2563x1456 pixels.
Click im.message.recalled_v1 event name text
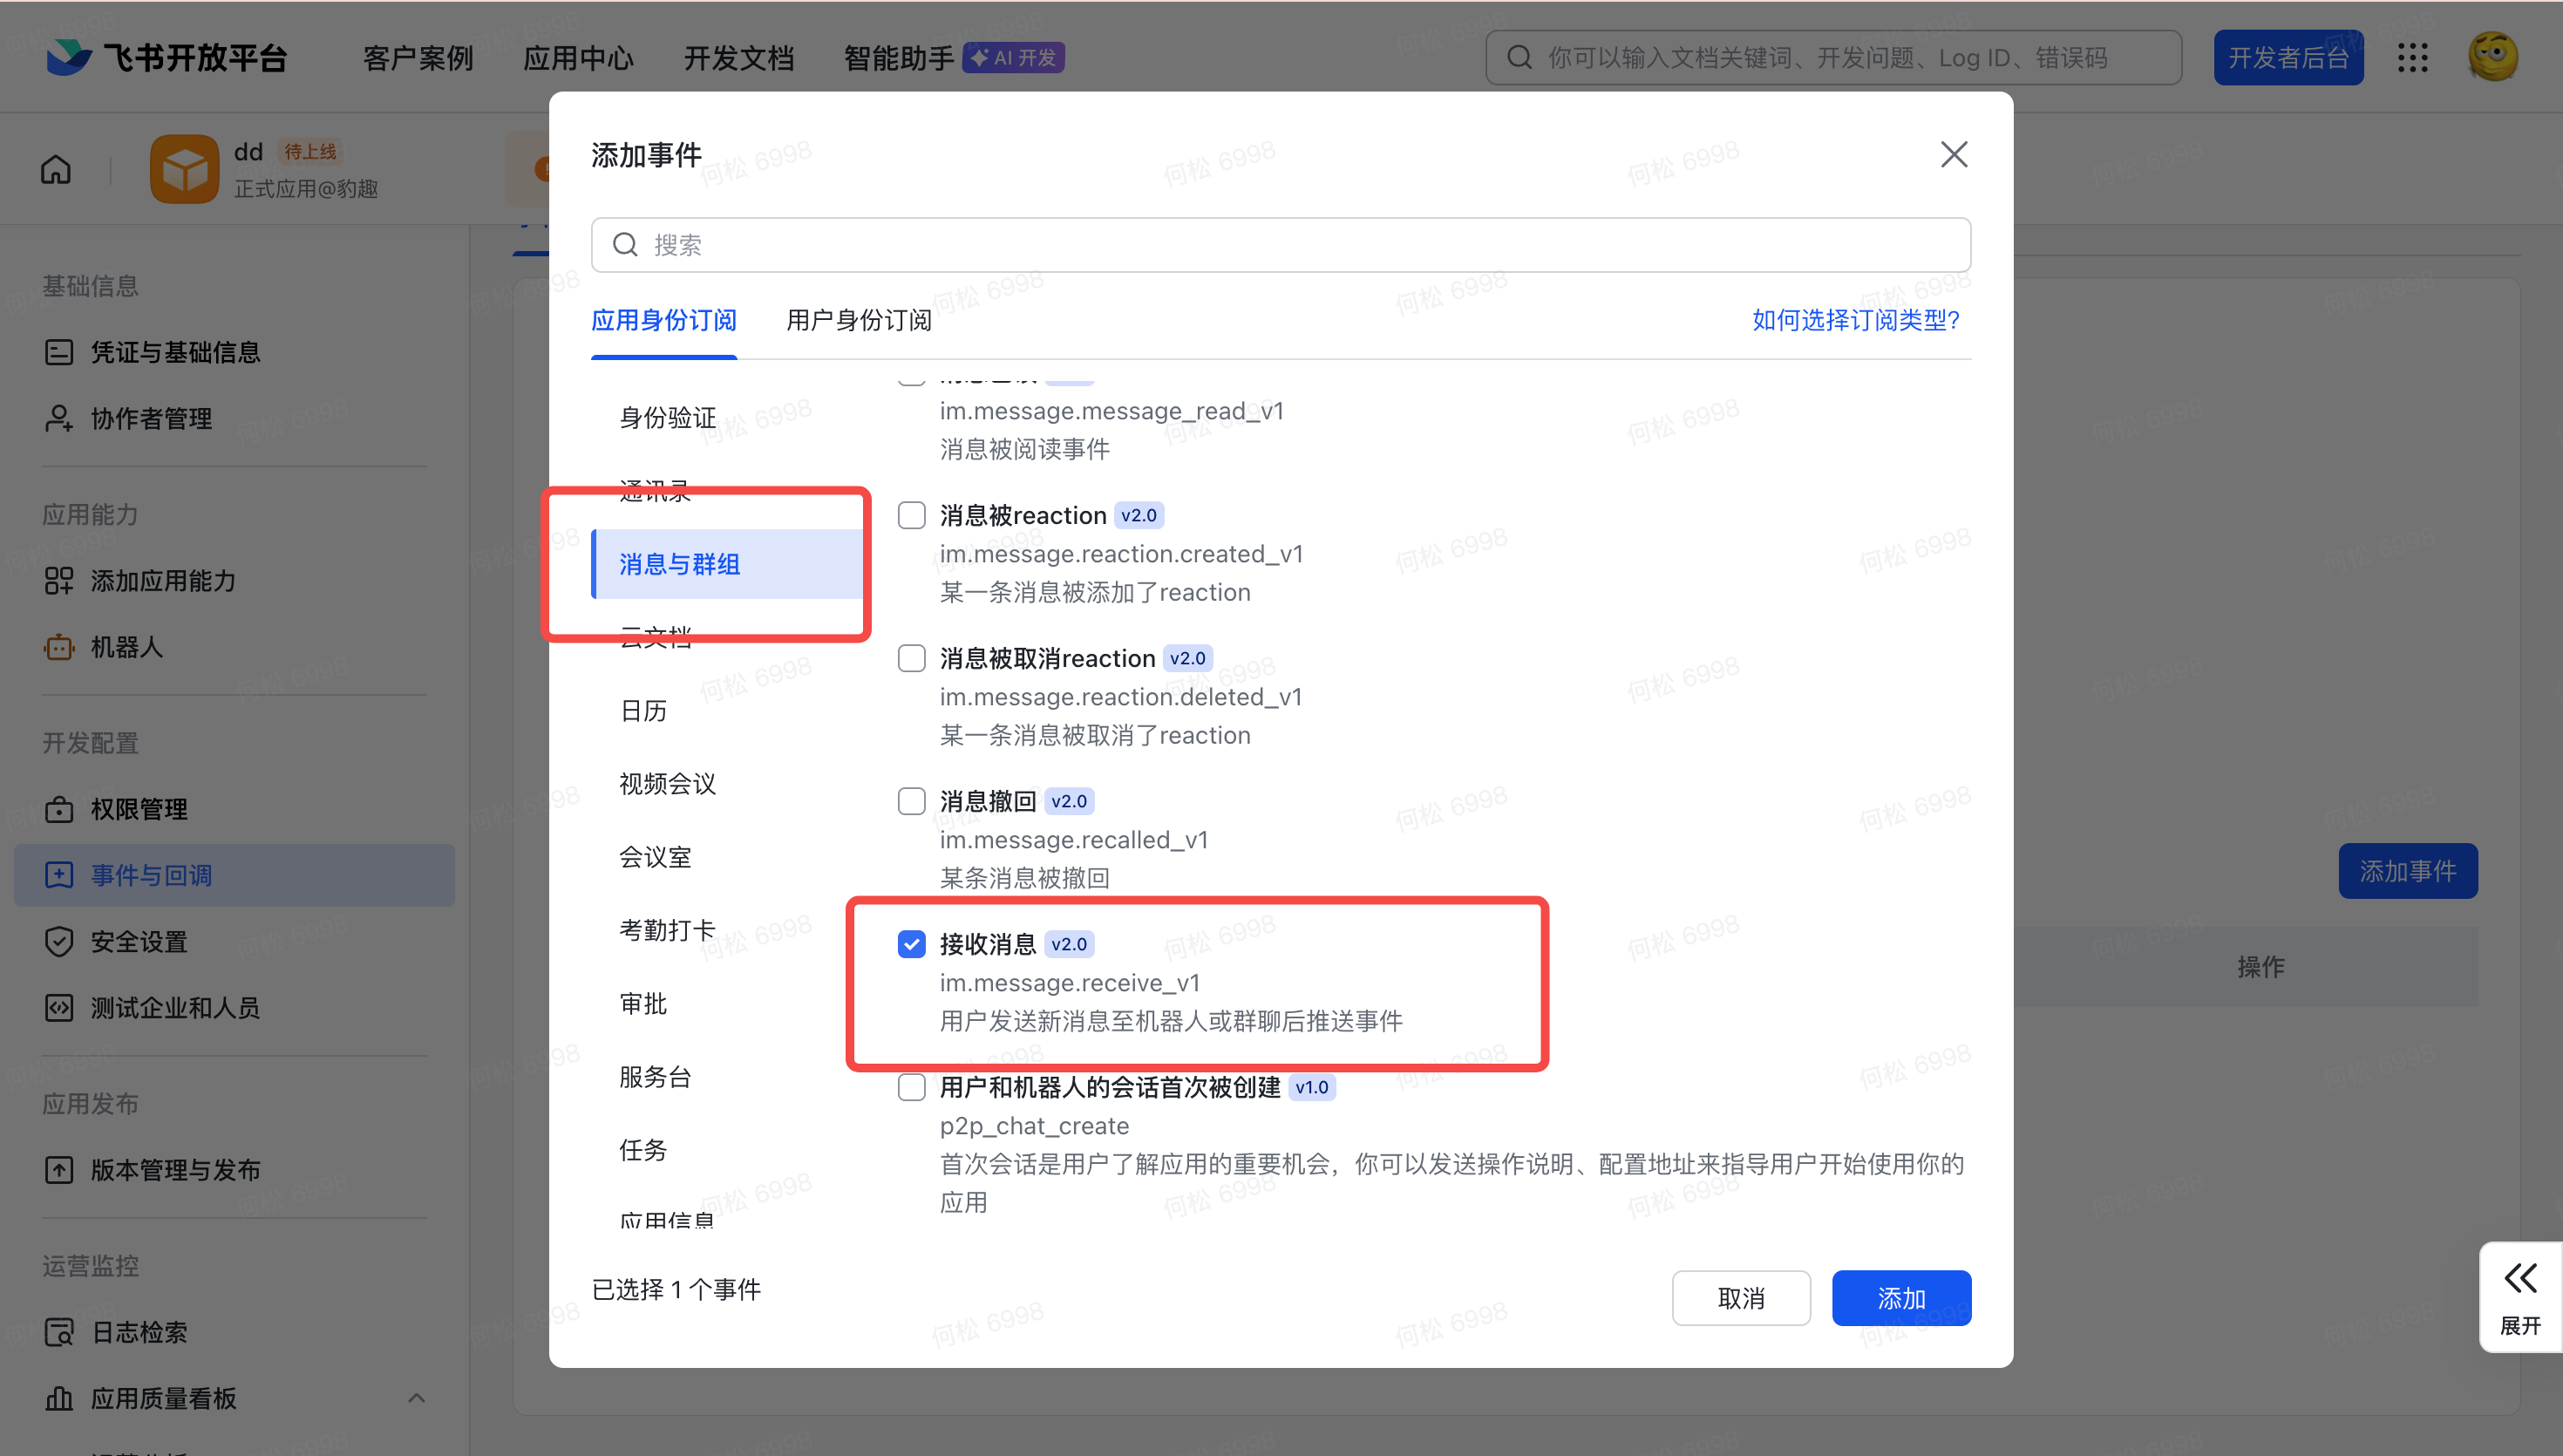coord(1073,840)
